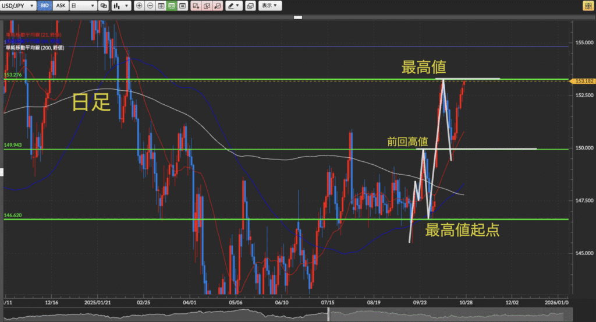Zoom out with the minus magnifier icon
This screenshot has width=596, height=322.
tap(150, 6)
